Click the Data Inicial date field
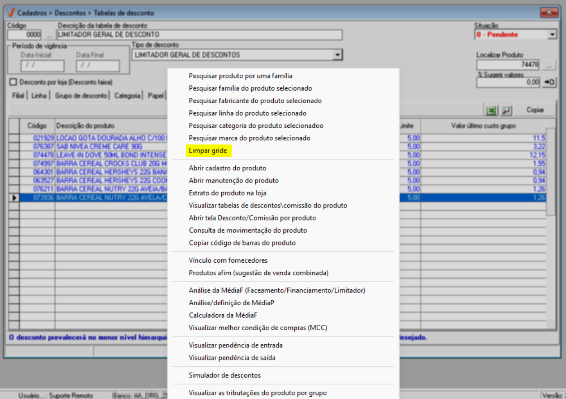This screenshot has height=399, width=566. pyautogui.click(x=42, y=66)
